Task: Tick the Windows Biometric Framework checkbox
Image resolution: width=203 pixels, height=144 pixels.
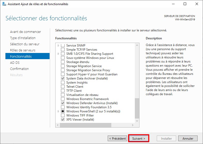Action: [63, 99]
